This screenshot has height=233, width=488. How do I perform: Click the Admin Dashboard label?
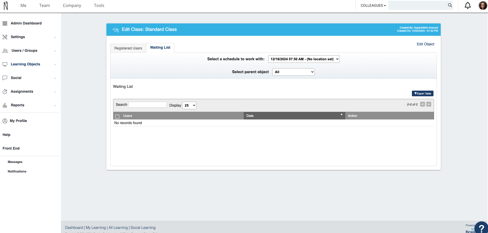26,23
